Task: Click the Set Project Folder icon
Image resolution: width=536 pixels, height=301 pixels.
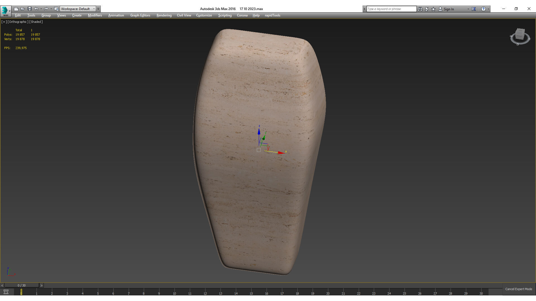Action: click(x=56, y=9)
